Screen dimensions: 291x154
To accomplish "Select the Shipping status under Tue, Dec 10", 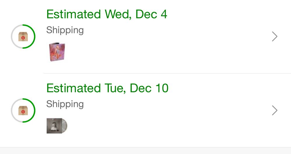I will pos(65,104).
